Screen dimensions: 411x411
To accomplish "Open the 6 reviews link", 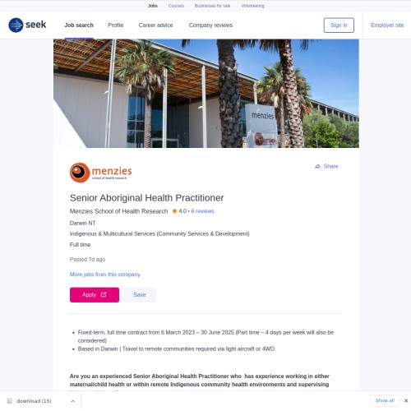I will tap(202, 211).
